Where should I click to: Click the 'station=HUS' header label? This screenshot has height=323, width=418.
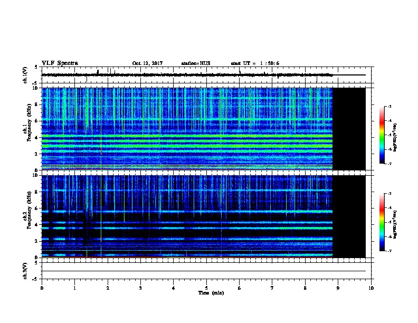tap(196, 63)
